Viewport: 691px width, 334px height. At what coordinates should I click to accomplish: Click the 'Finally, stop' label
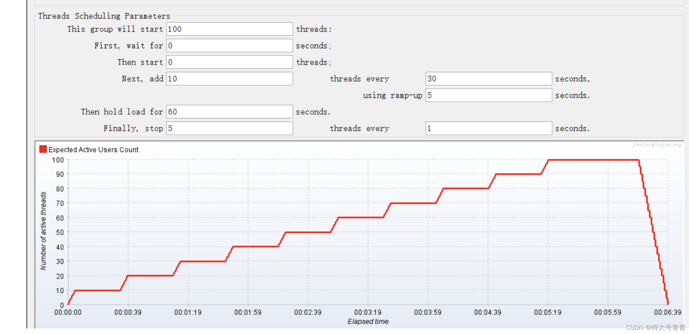[133, 128]
